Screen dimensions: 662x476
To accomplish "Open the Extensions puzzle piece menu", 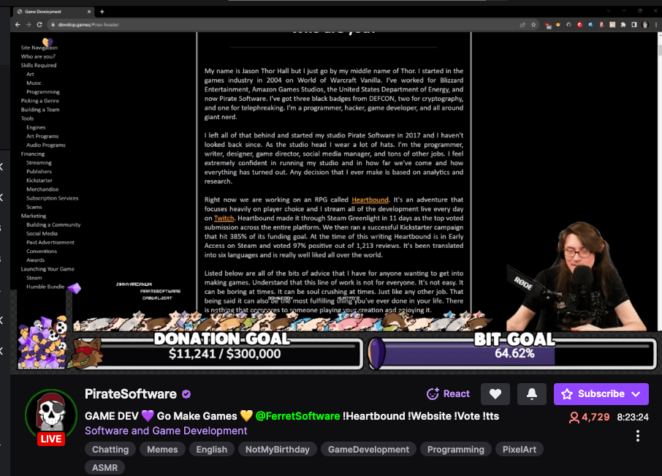I will [x=623, y=25].
